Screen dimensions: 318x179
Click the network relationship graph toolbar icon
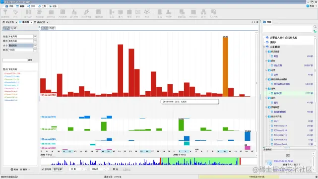point(147,12)
